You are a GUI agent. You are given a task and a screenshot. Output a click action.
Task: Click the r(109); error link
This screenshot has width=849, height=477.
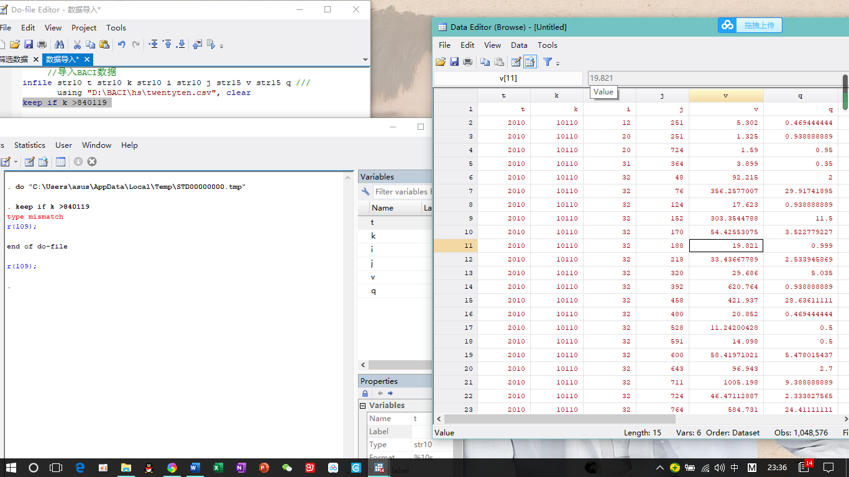click(x=22, y=226)
